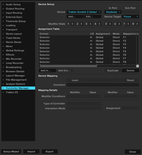
Task: Open the Device dropdown showing Traktor Scratch 2
Action: point(84,12)
